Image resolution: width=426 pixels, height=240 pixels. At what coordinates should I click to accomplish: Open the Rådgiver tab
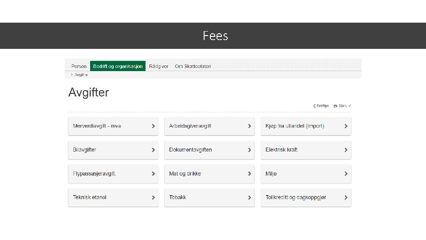click(159, 66)
